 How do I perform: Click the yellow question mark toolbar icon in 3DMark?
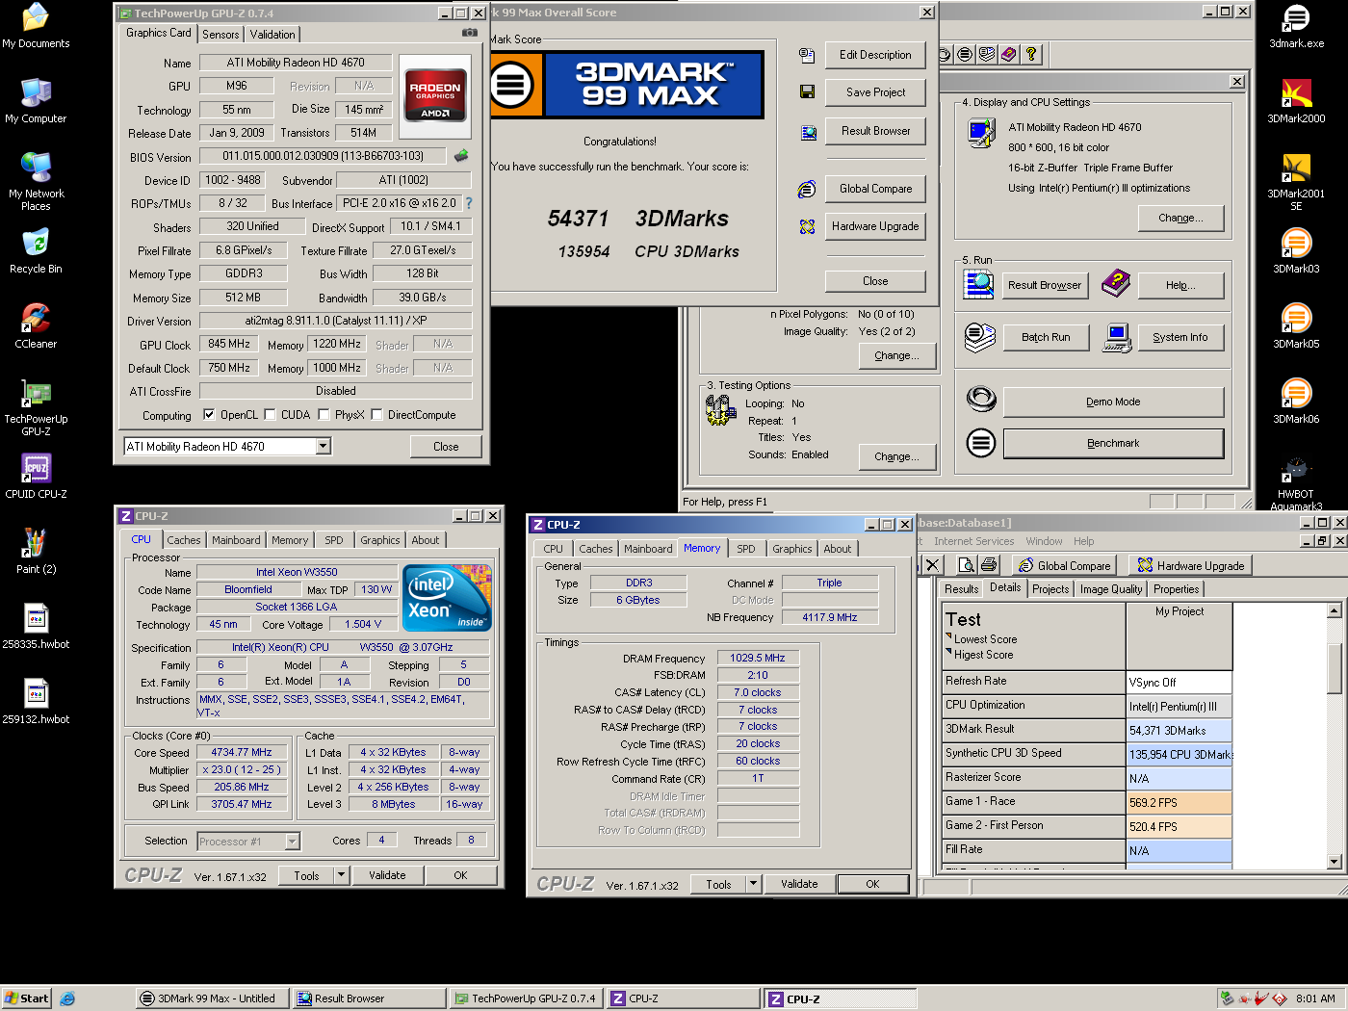pos(1030,54)
